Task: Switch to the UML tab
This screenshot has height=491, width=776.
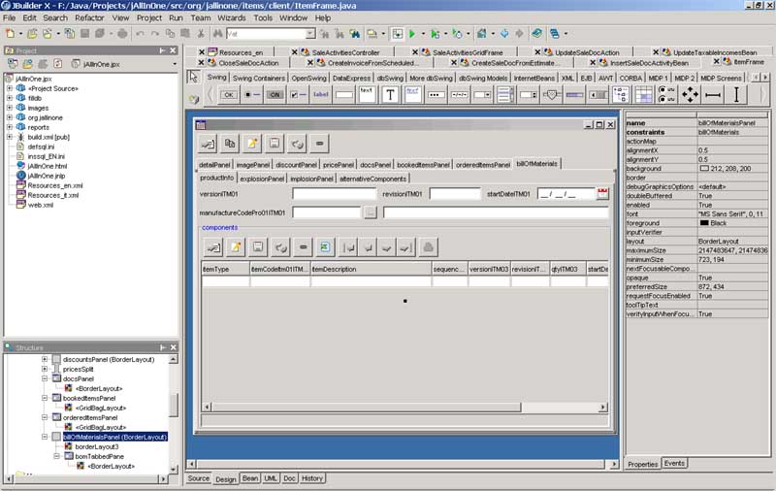Action: (x=271, y=478)
